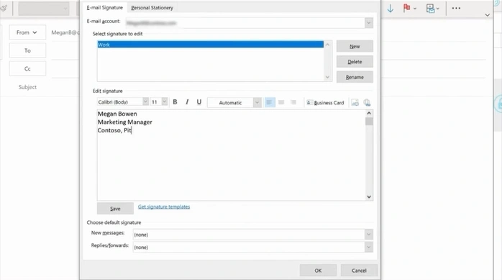Collapse the ribbon using the chevron
The image size is (502, 280).
click(488, 14)
